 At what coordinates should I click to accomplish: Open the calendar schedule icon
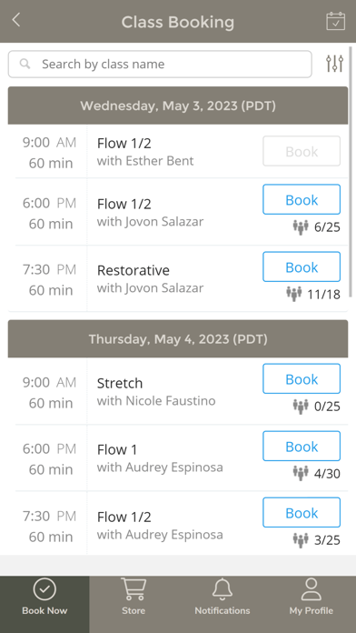click(x=335, y=21)
